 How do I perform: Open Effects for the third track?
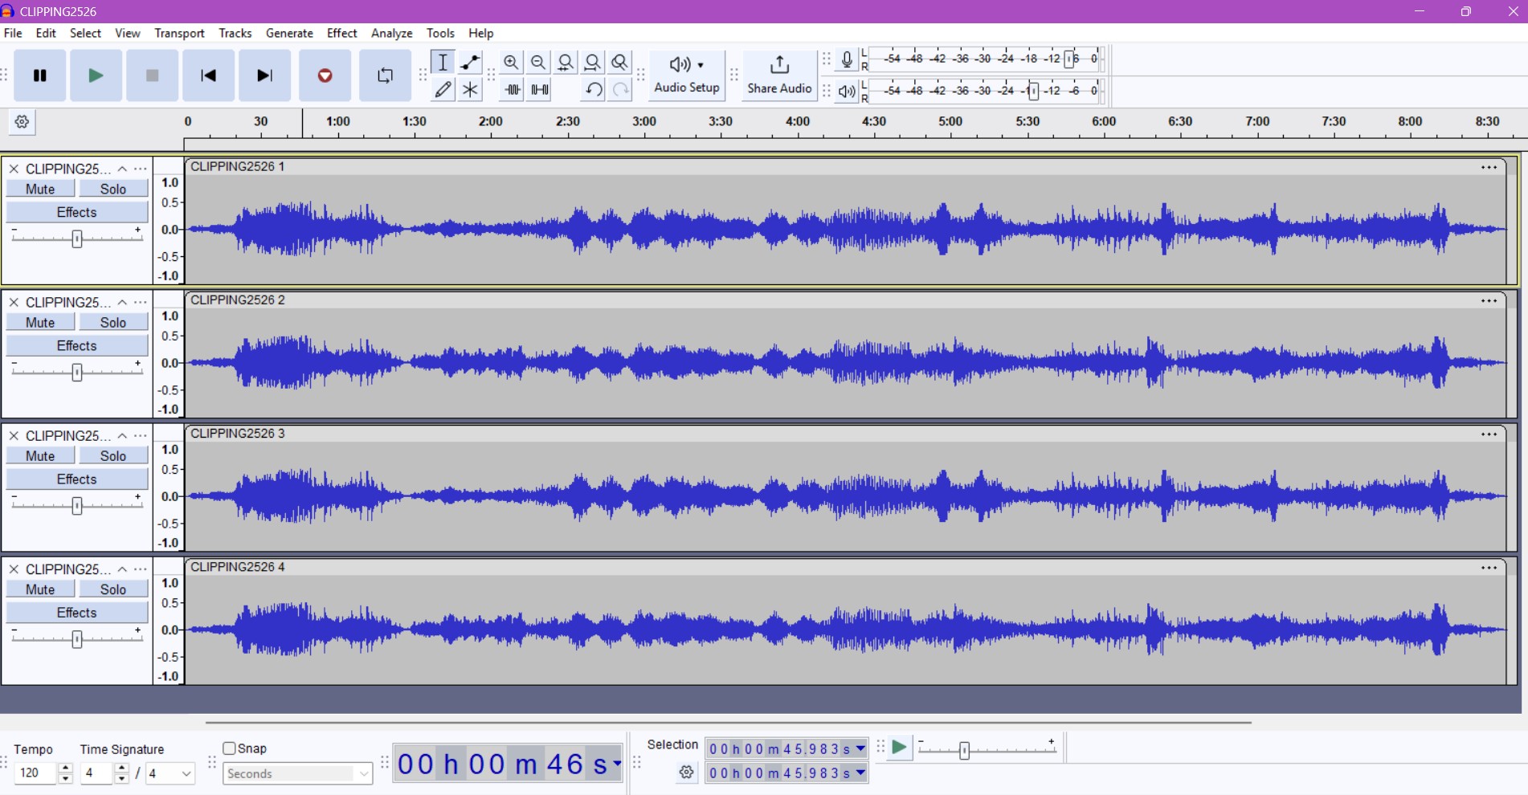77,479
